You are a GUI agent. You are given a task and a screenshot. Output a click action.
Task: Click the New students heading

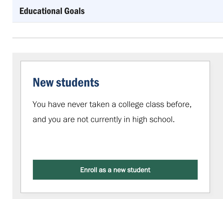click(x=66, y=82)
